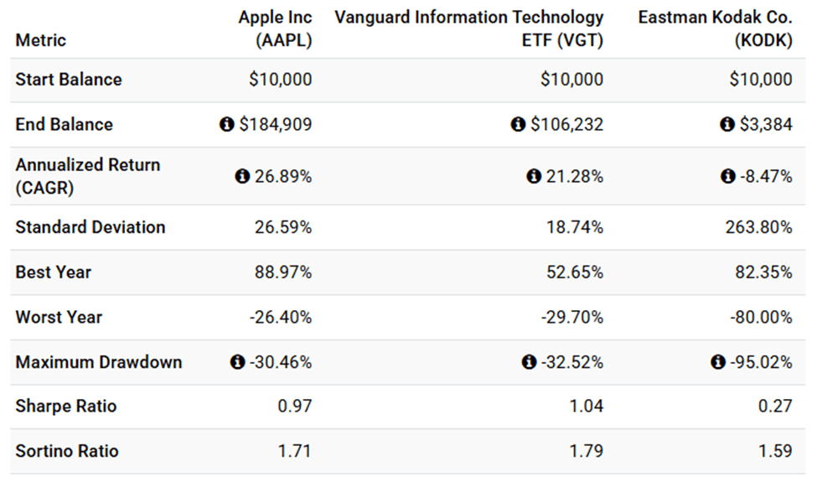Click info icon next to VGT CAGR 21.28%
817x487 pixels.
pos(533,177)
